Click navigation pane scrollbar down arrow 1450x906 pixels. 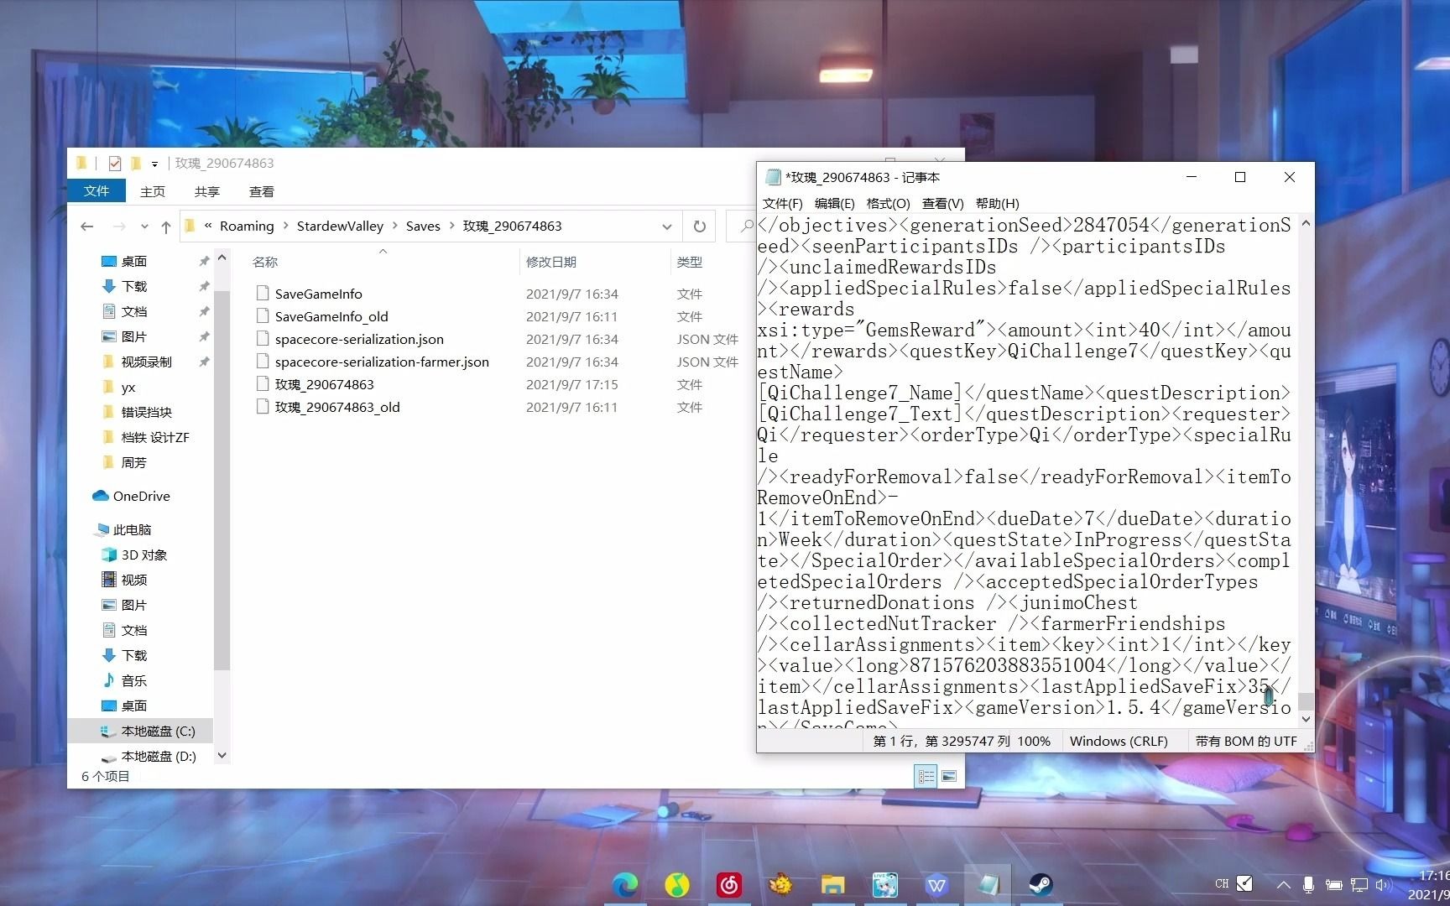click(222, 755)
